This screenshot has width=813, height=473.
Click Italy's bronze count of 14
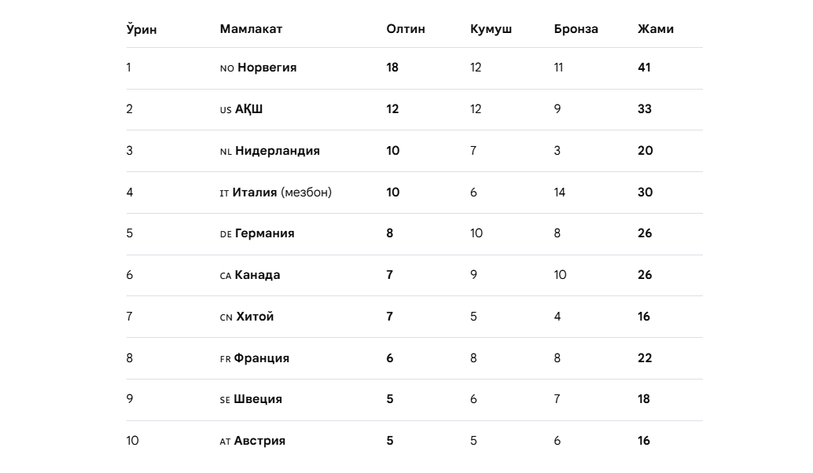[x=560, y=192]
